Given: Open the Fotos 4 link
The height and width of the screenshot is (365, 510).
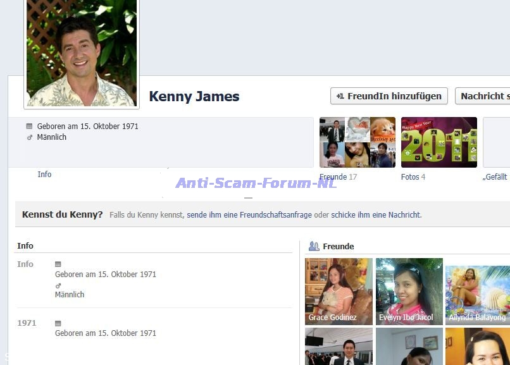Looking at the screenshot, I should pyautogui.click(x=413, y=177).
